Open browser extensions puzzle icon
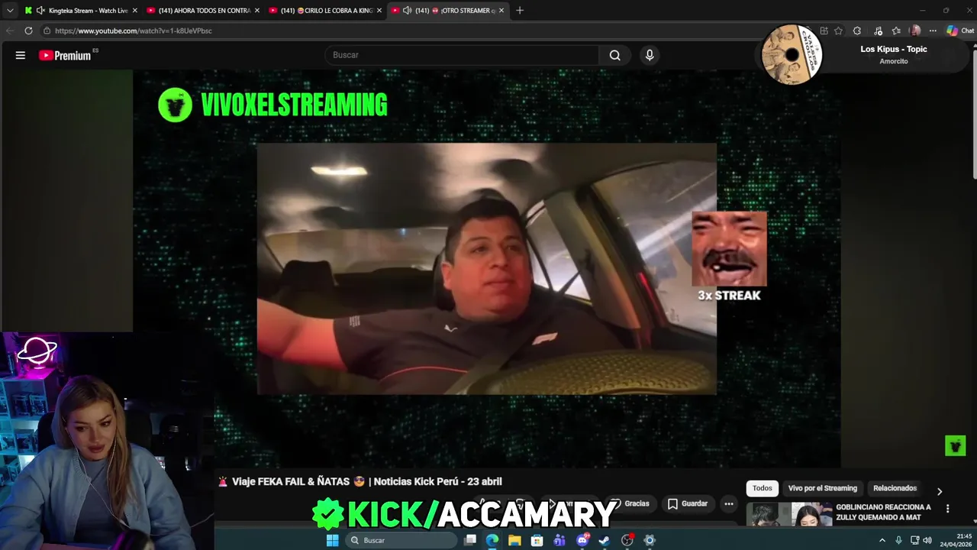977x550 pixels. click(857, 31)
